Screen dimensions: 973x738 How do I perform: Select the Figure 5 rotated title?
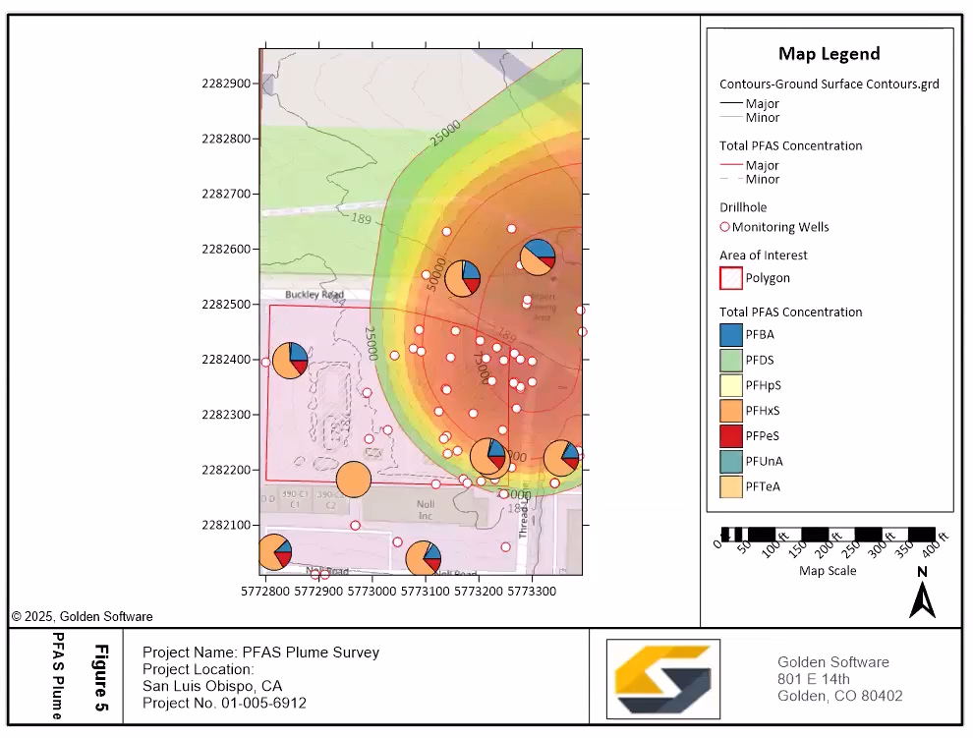99,678
